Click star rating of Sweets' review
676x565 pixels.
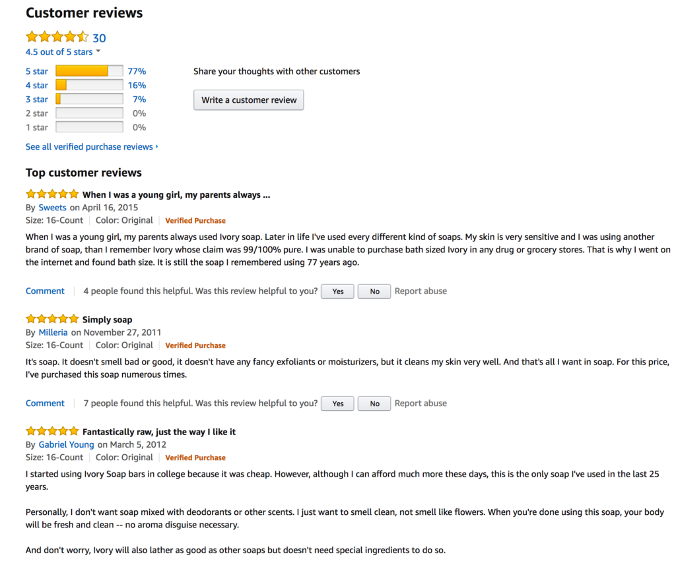coord(51,194)
